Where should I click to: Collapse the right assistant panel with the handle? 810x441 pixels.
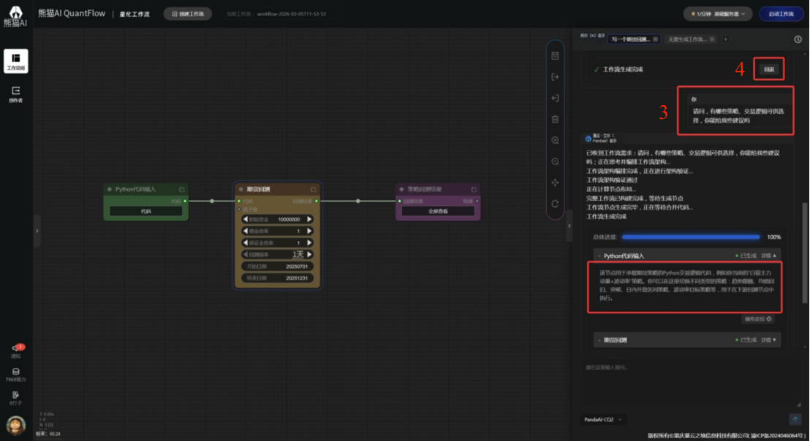[x=569, y=226]
